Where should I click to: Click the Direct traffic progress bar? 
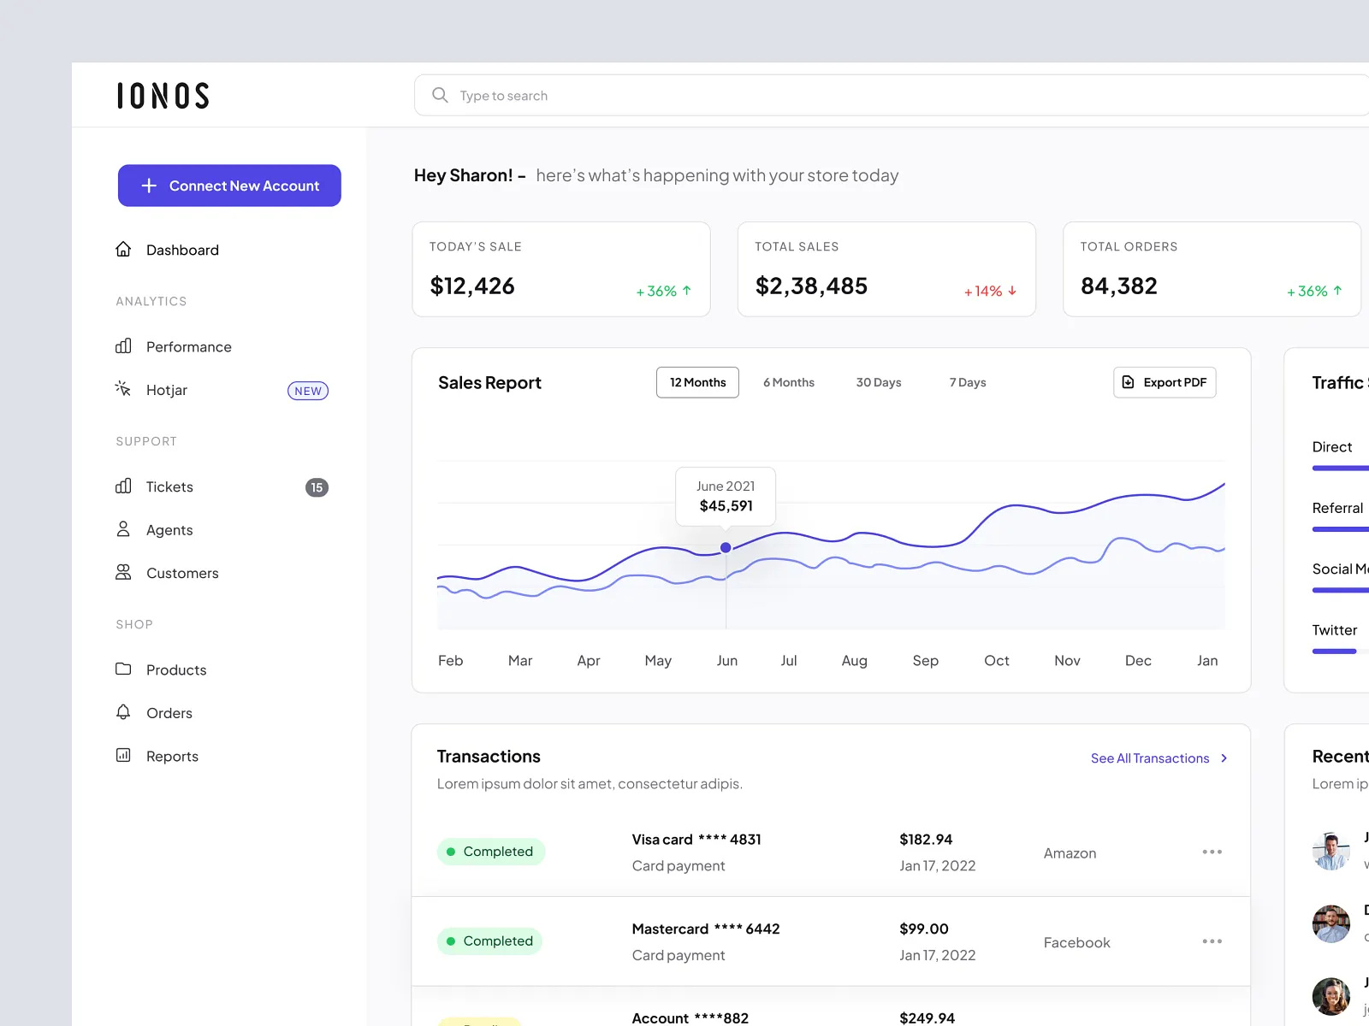[1341, 468]
